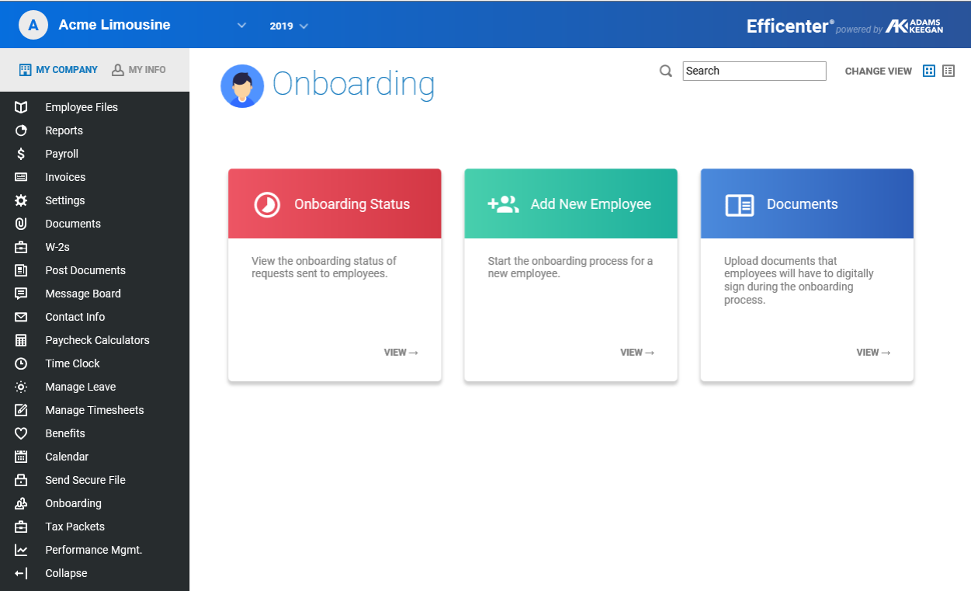This screenshot has width=971, height=591.
Task: Click the Onboarding page heading
Action: [x=353, y=84]
